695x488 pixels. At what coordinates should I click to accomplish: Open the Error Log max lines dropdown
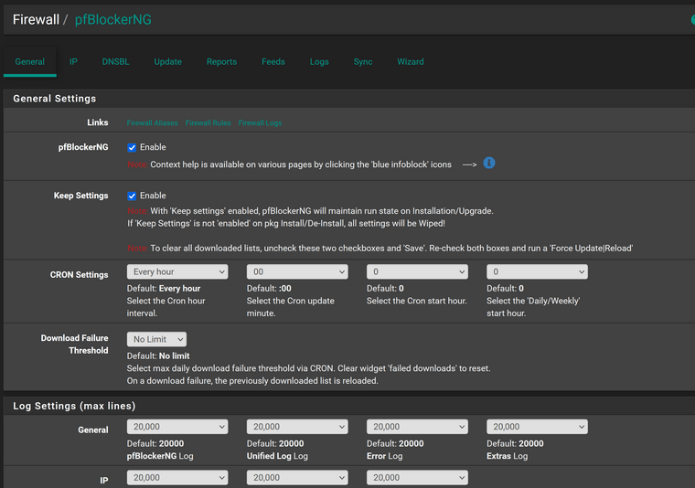417,427
